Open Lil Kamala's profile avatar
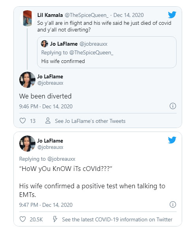The width and height of the screenshot is (190, 232). point(28,18)
